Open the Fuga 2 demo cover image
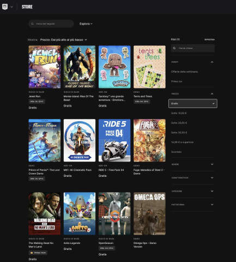The height and width of the screenshot is (262, 236). (x=149, y=140)
